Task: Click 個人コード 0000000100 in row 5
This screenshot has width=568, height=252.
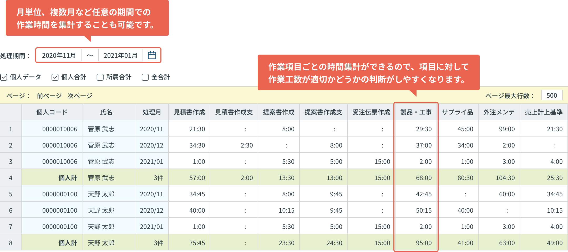Action: pyautogui.click(x=60, y=194)
